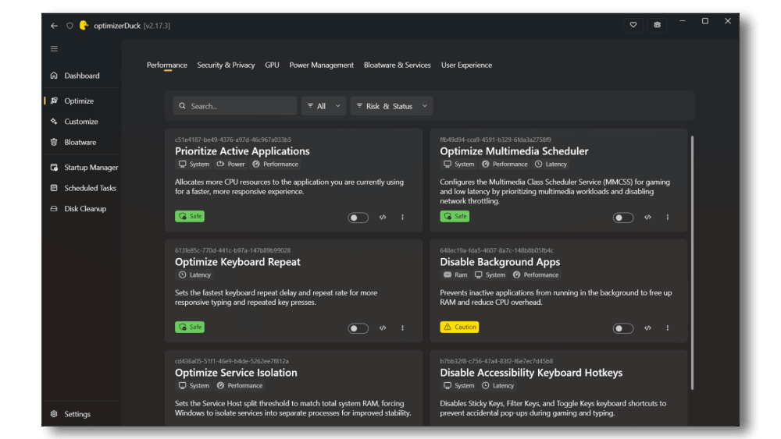781x439 pixels.
Task: Enable Optimize Multimedia Scheduler toggle
Action: [622, 218]
